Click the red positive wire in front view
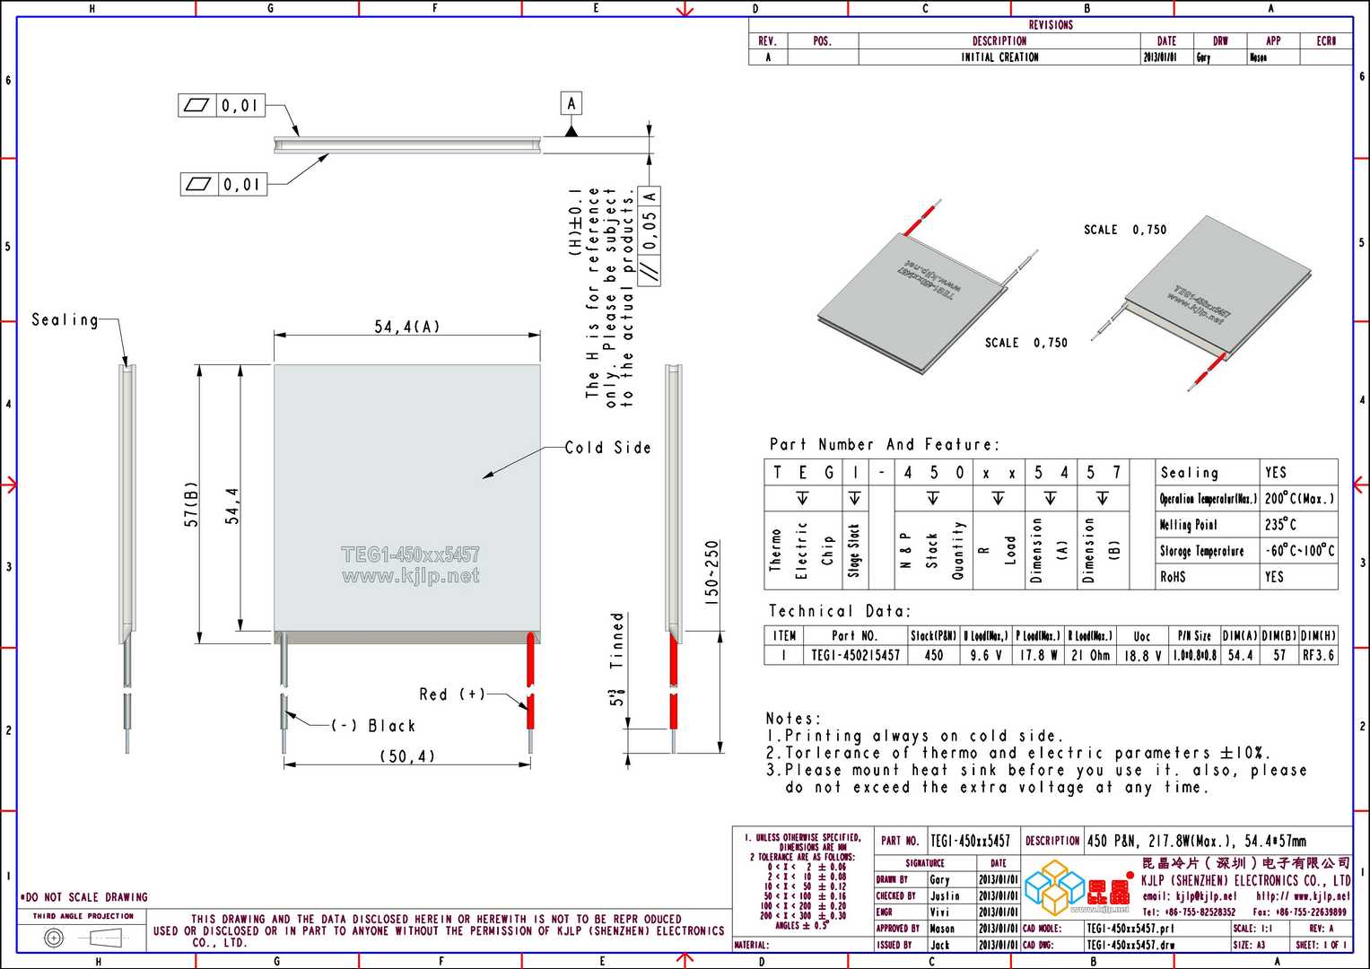This screenshot has width=1370, height=969. [531, 682]
